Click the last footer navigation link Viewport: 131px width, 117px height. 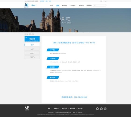point(80,109)
